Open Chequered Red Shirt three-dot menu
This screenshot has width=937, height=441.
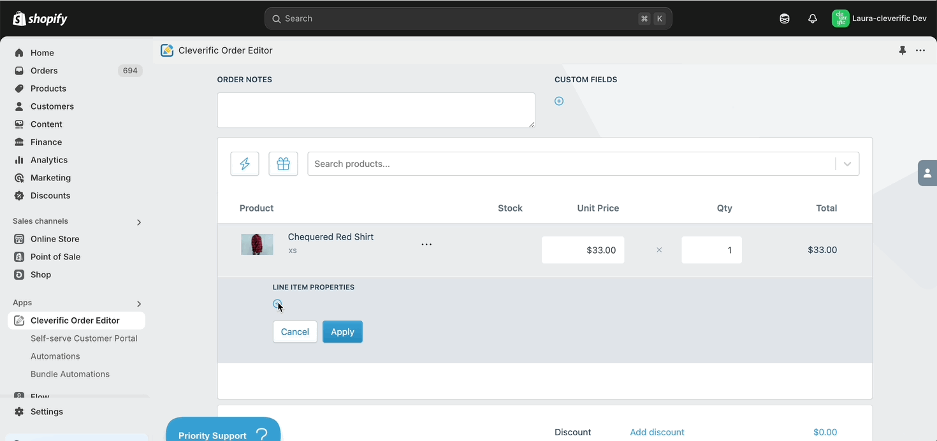tap(426, 244)
